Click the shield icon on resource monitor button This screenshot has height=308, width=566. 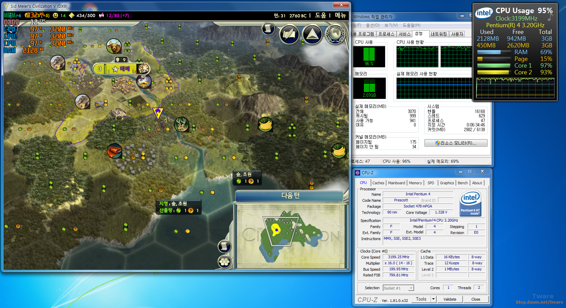coord(437,143)
